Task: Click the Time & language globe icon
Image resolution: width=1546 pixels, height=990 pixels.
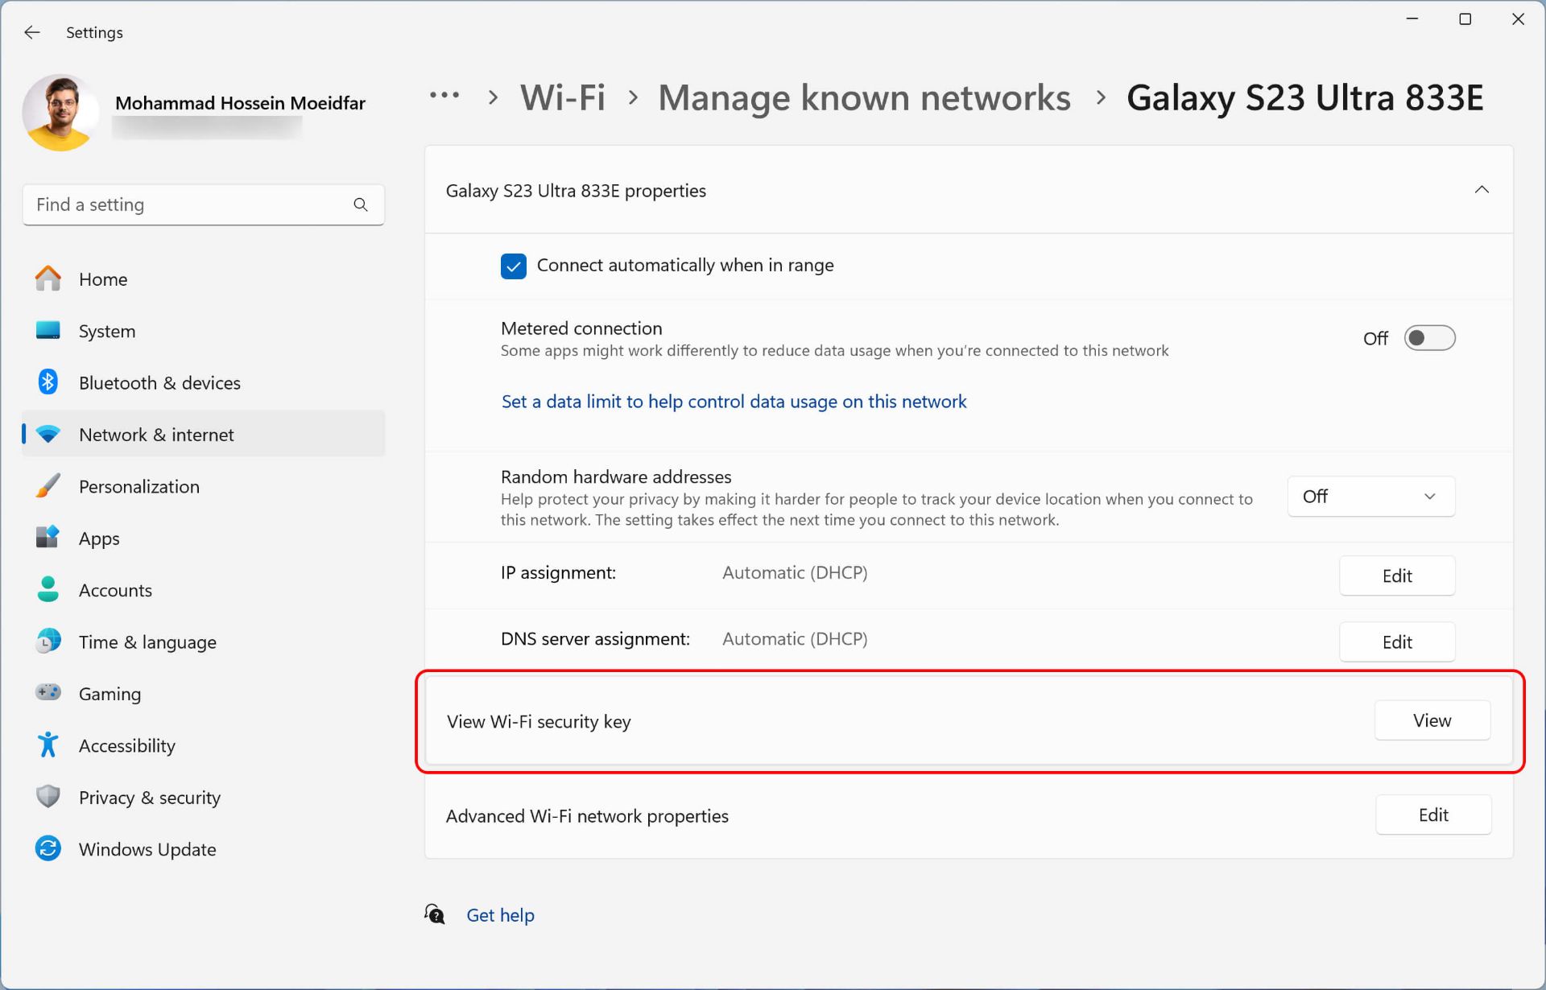Action: tap(48, 641)
